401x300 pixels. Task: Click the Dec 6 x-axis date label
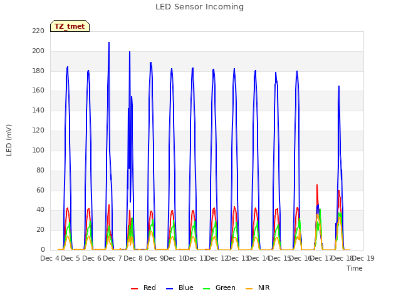point(91,258)
